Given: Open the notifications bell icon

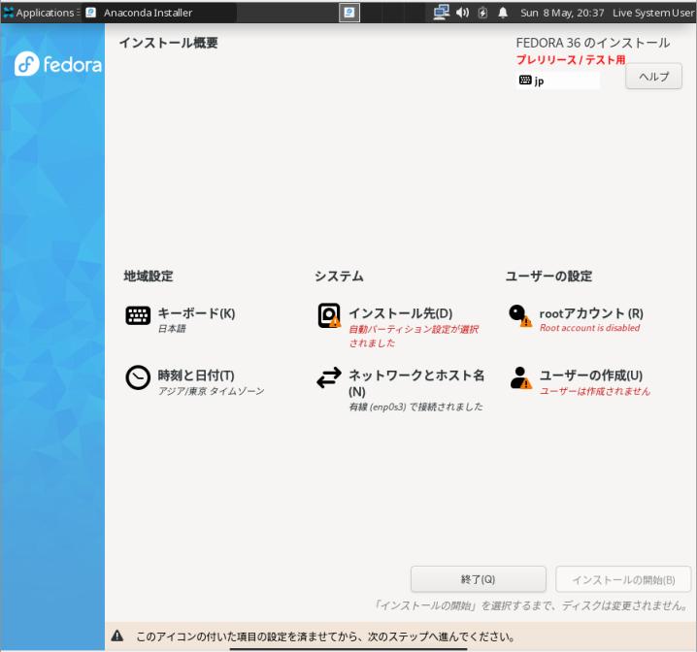Looking at the screenshot, I should [x=503, y=13].
